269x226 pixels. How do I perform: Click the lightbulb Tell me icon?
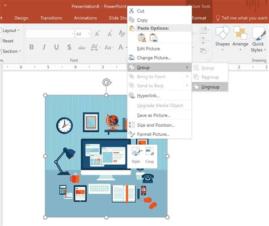(218, 18)
